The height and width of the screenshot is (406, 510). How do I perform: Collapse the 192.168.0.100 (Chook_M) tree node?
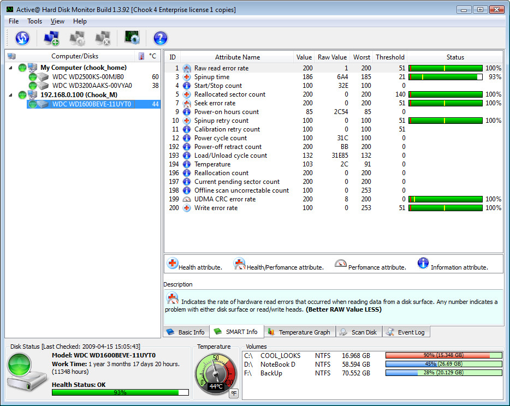pyautogui.click(x=10, y=95)
